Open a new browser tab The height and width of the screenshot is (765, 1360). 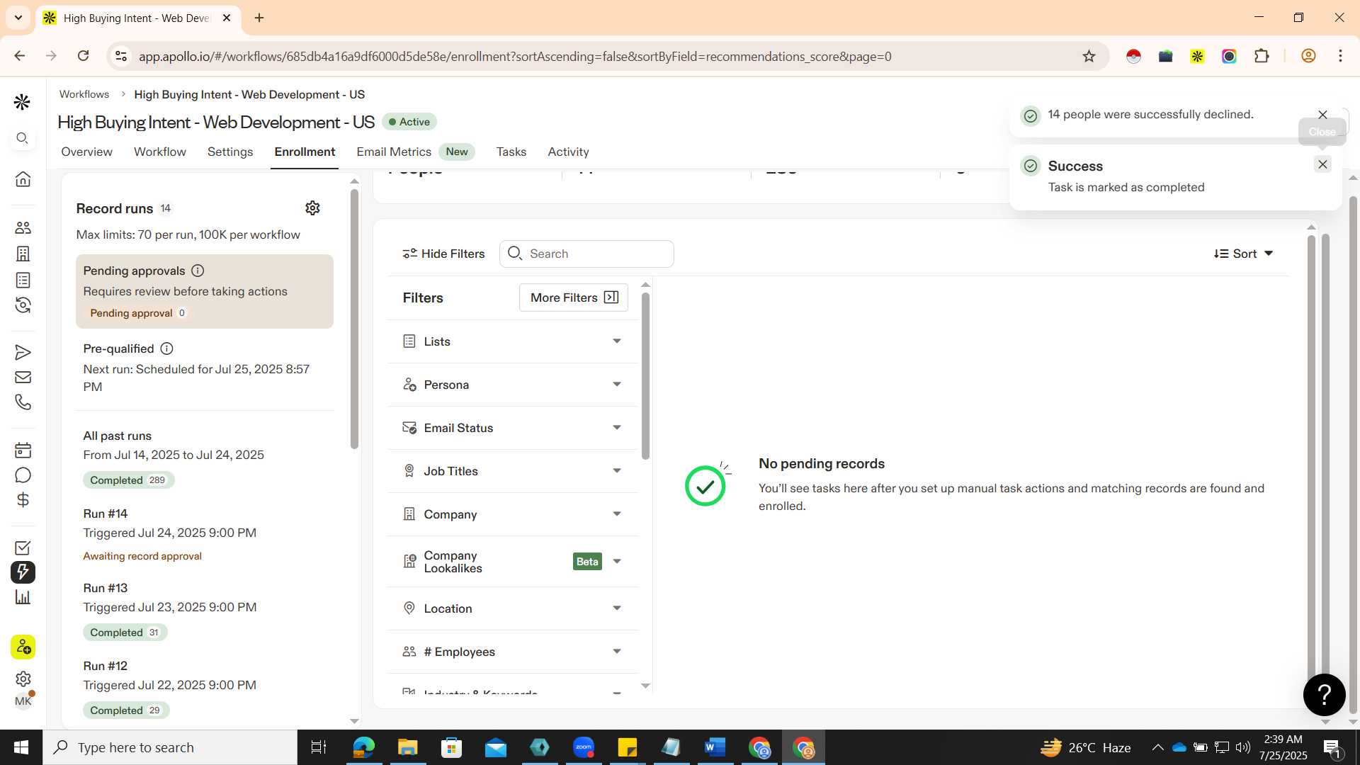pyautogui.click(x=259, y=18)
